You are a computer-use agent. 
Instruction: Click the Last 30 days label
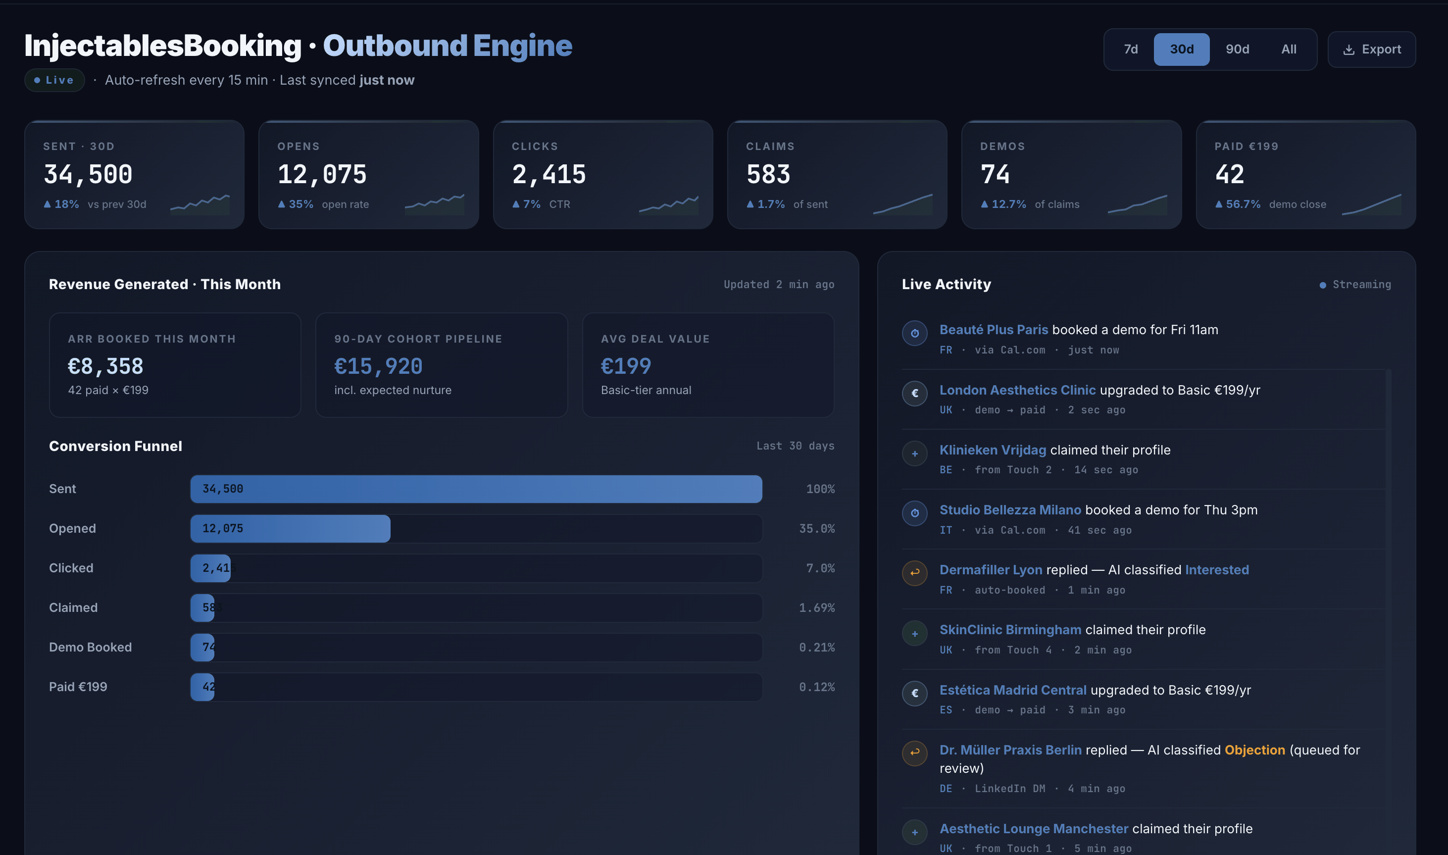pos(796,446)
